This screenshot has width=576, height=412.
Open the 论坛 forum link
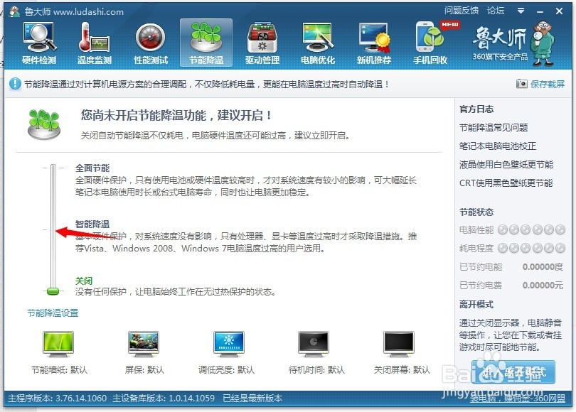pos(495,11)
